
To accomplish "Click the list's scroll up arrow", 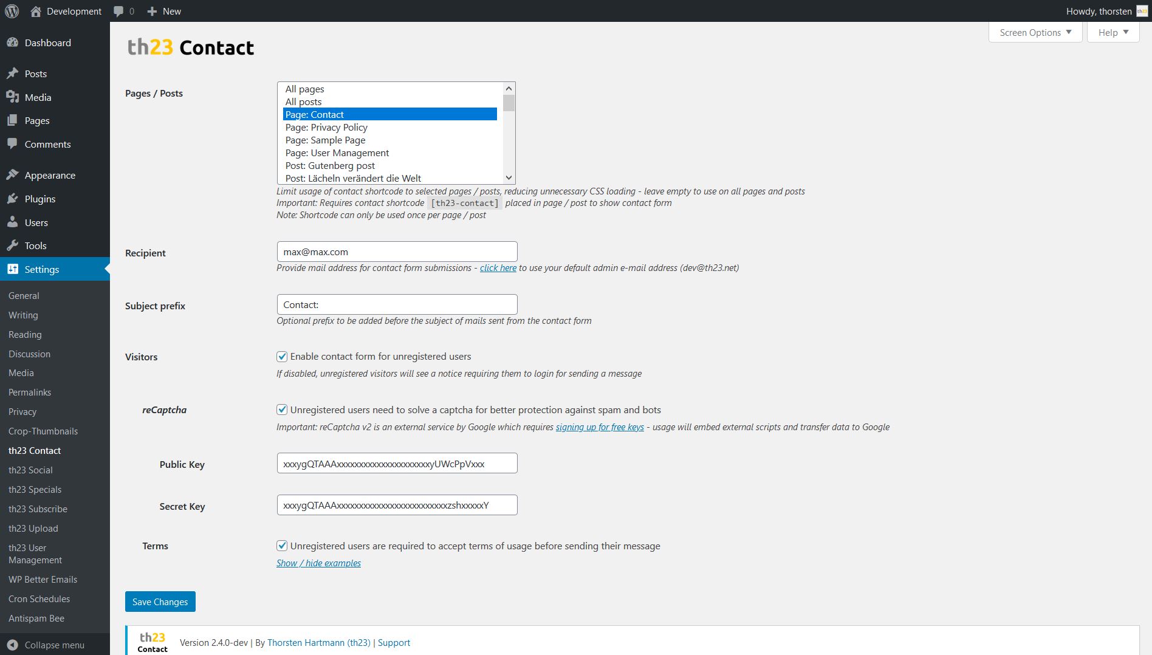I will [x=509, y=89].
